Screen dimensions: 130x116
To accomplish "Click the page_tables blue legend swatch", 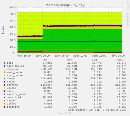I will 4,66.
